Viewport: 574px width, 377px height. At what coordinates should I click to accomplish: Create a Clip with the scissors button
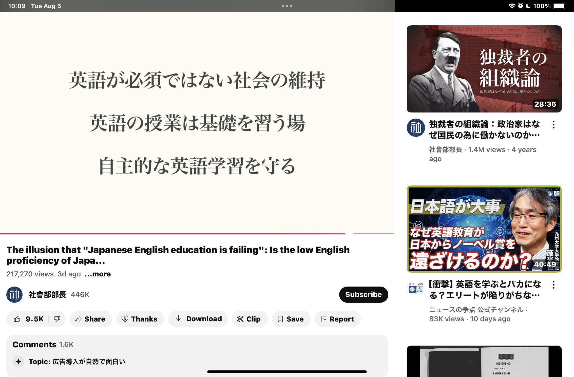[249, 319]
